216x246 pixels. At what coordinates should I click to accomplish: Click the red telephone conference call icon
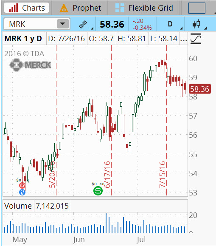point(22,185)
